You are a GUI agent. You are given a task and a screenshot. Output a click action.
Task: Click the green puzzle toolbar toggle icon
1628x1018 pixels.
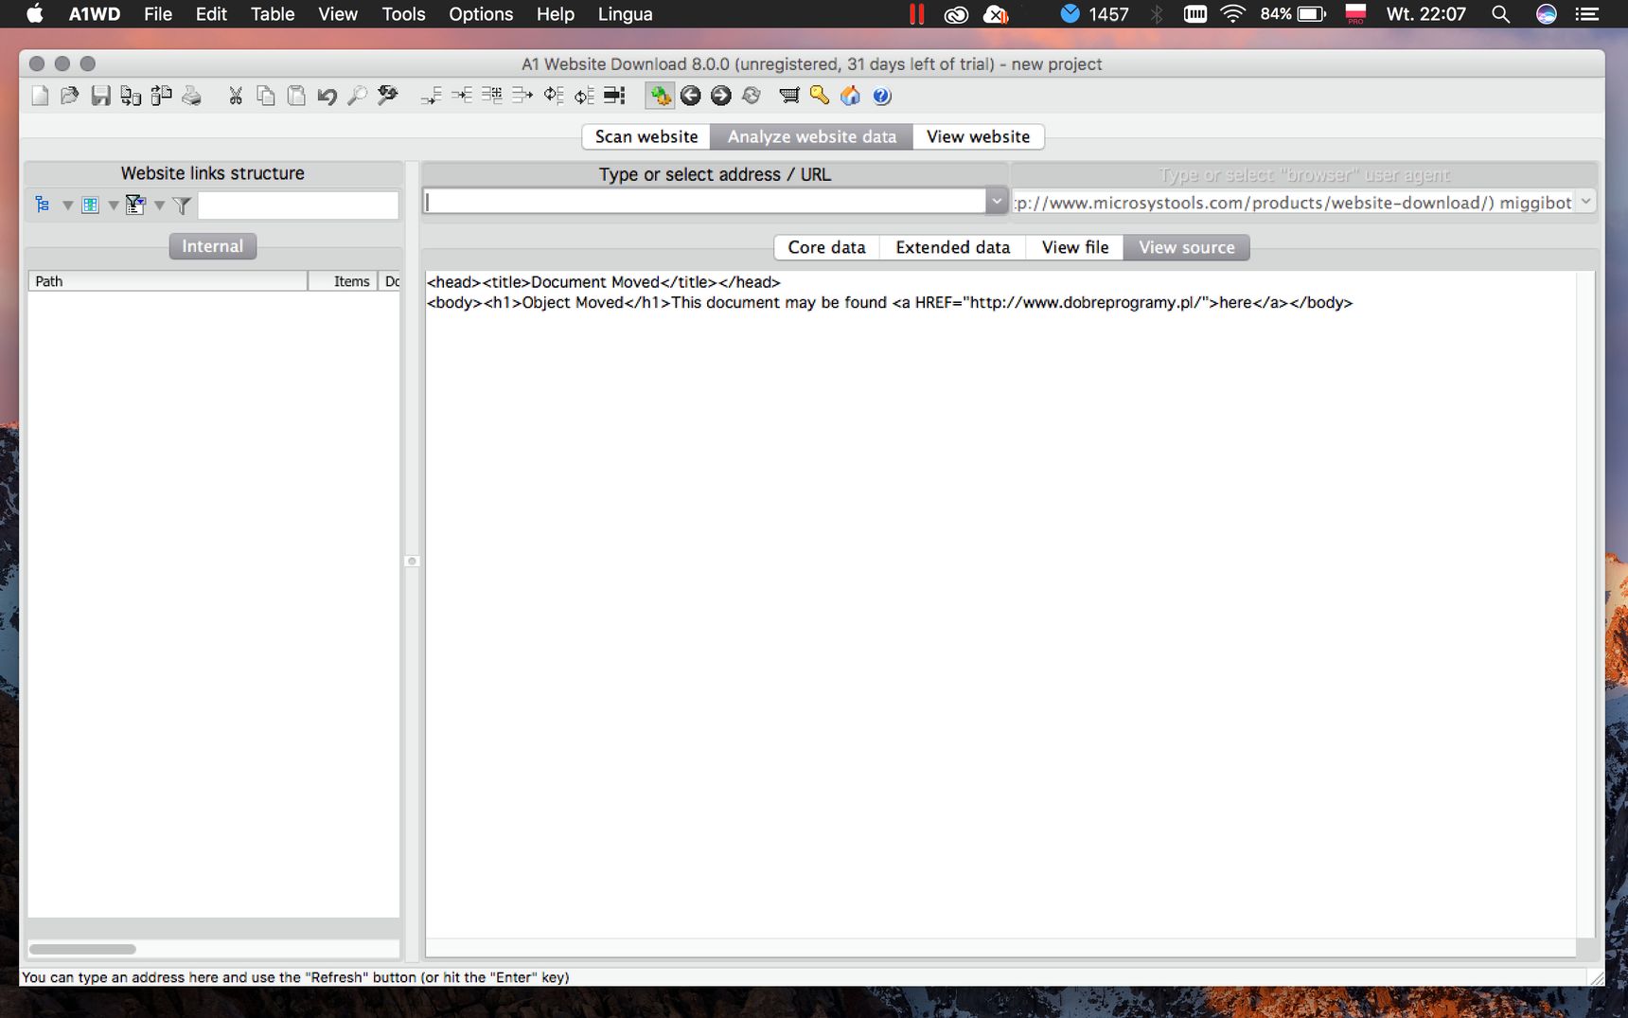pyautogui.click(x=660, y=96)
